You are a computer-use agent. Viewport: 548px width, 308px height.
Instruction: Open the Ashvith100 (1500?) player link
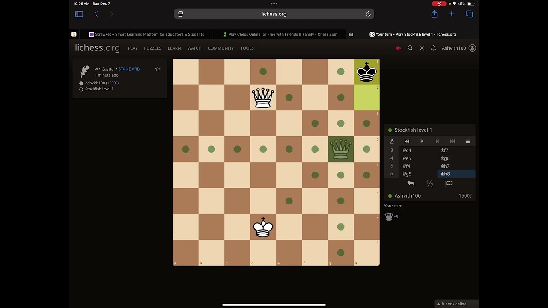tap(102, 83)
